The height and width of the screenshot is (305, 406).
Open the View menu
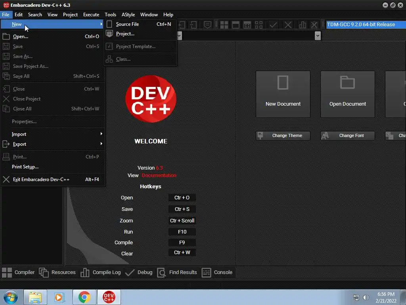(x=52, y=15)
